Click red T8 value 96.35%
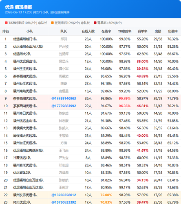 tap(125, 106)
